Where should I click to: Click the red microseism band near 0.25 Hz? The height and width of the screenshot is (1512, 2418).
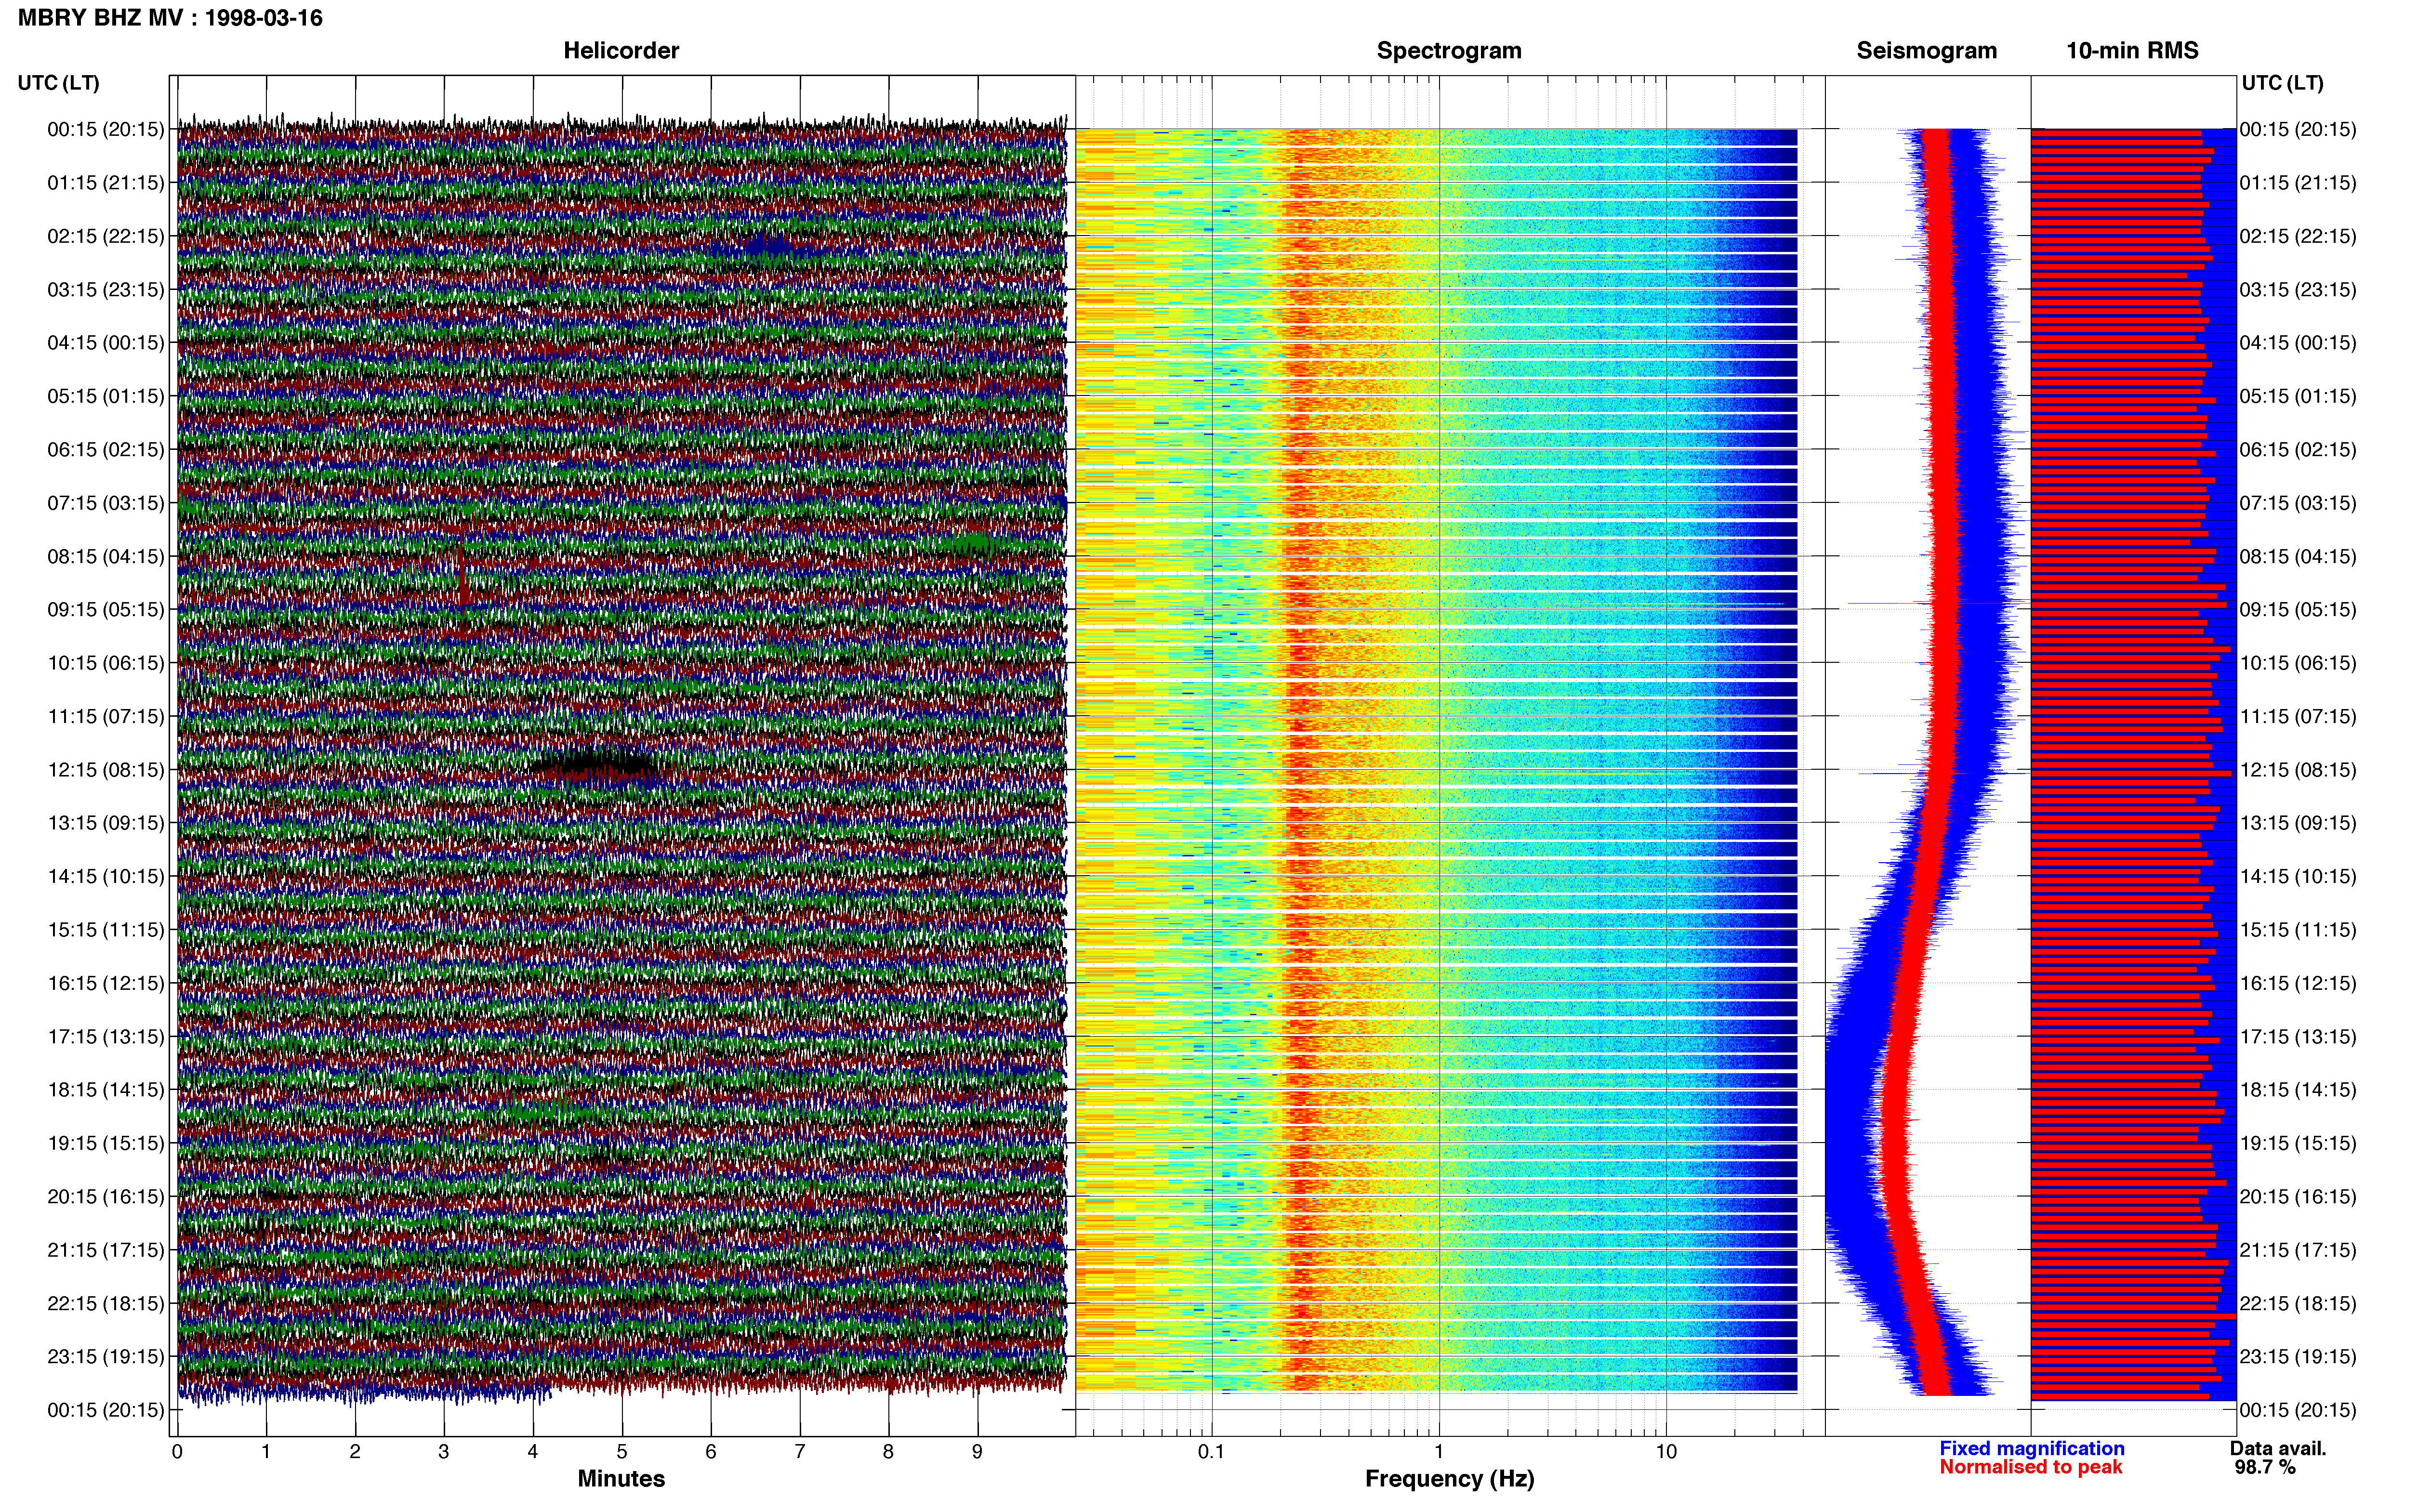click(1299, 760)
